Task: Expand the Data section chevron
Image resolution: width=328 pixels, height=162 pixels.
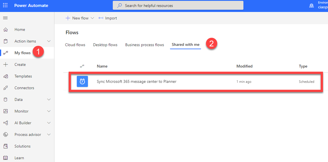Action: click(x=49, y=99)
